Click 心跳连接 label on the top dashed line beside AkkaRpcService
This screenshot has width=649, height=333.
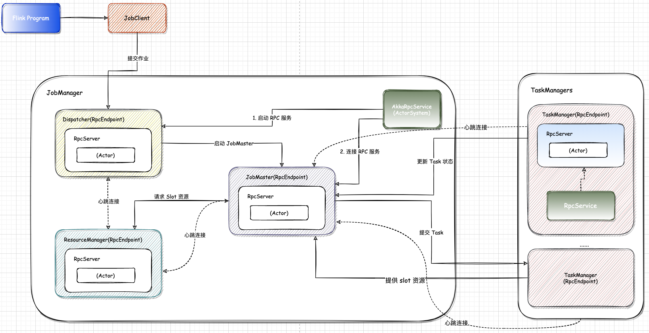pyautogui.click(x=476, y=127)
